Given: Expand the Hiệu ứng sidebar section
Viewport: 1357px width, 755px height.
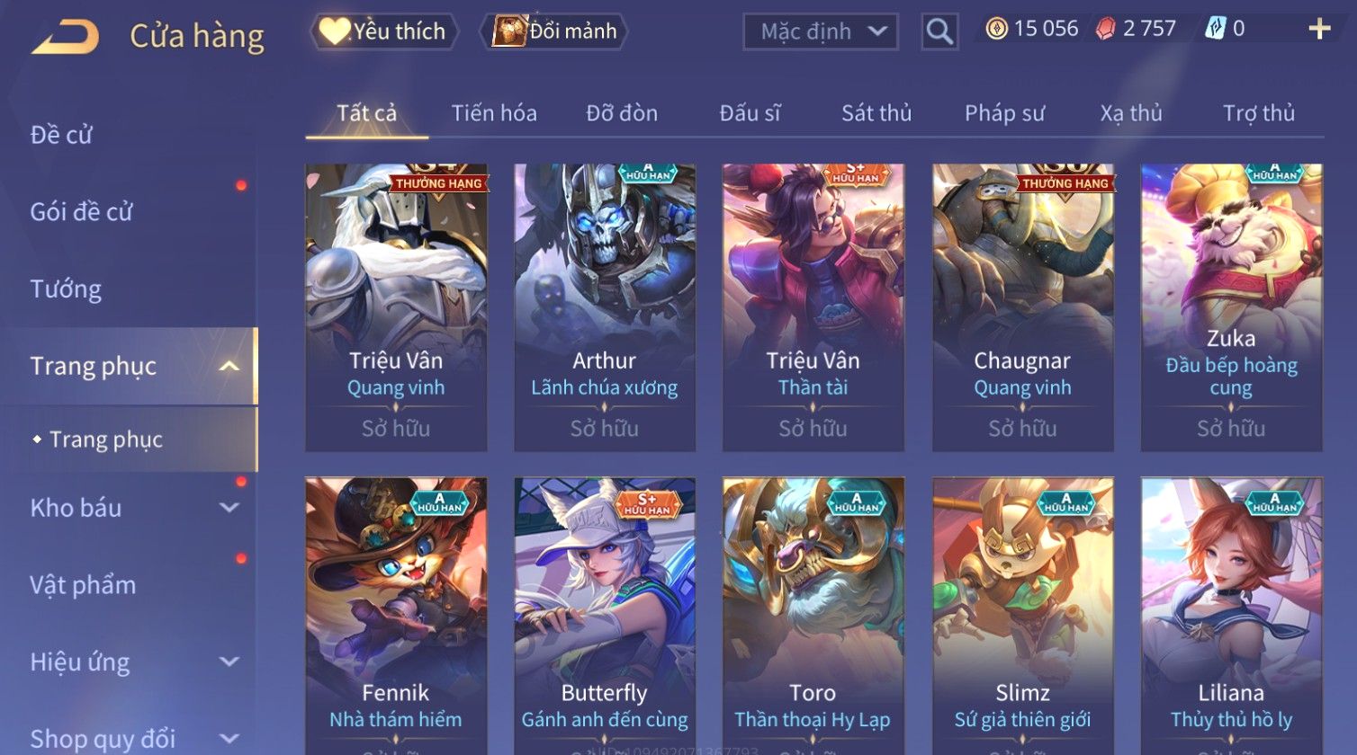Looking at the screenshot, I should pos(229,662).
